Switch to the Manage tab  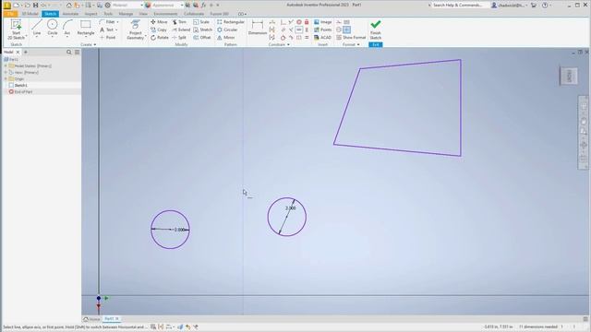126,14
